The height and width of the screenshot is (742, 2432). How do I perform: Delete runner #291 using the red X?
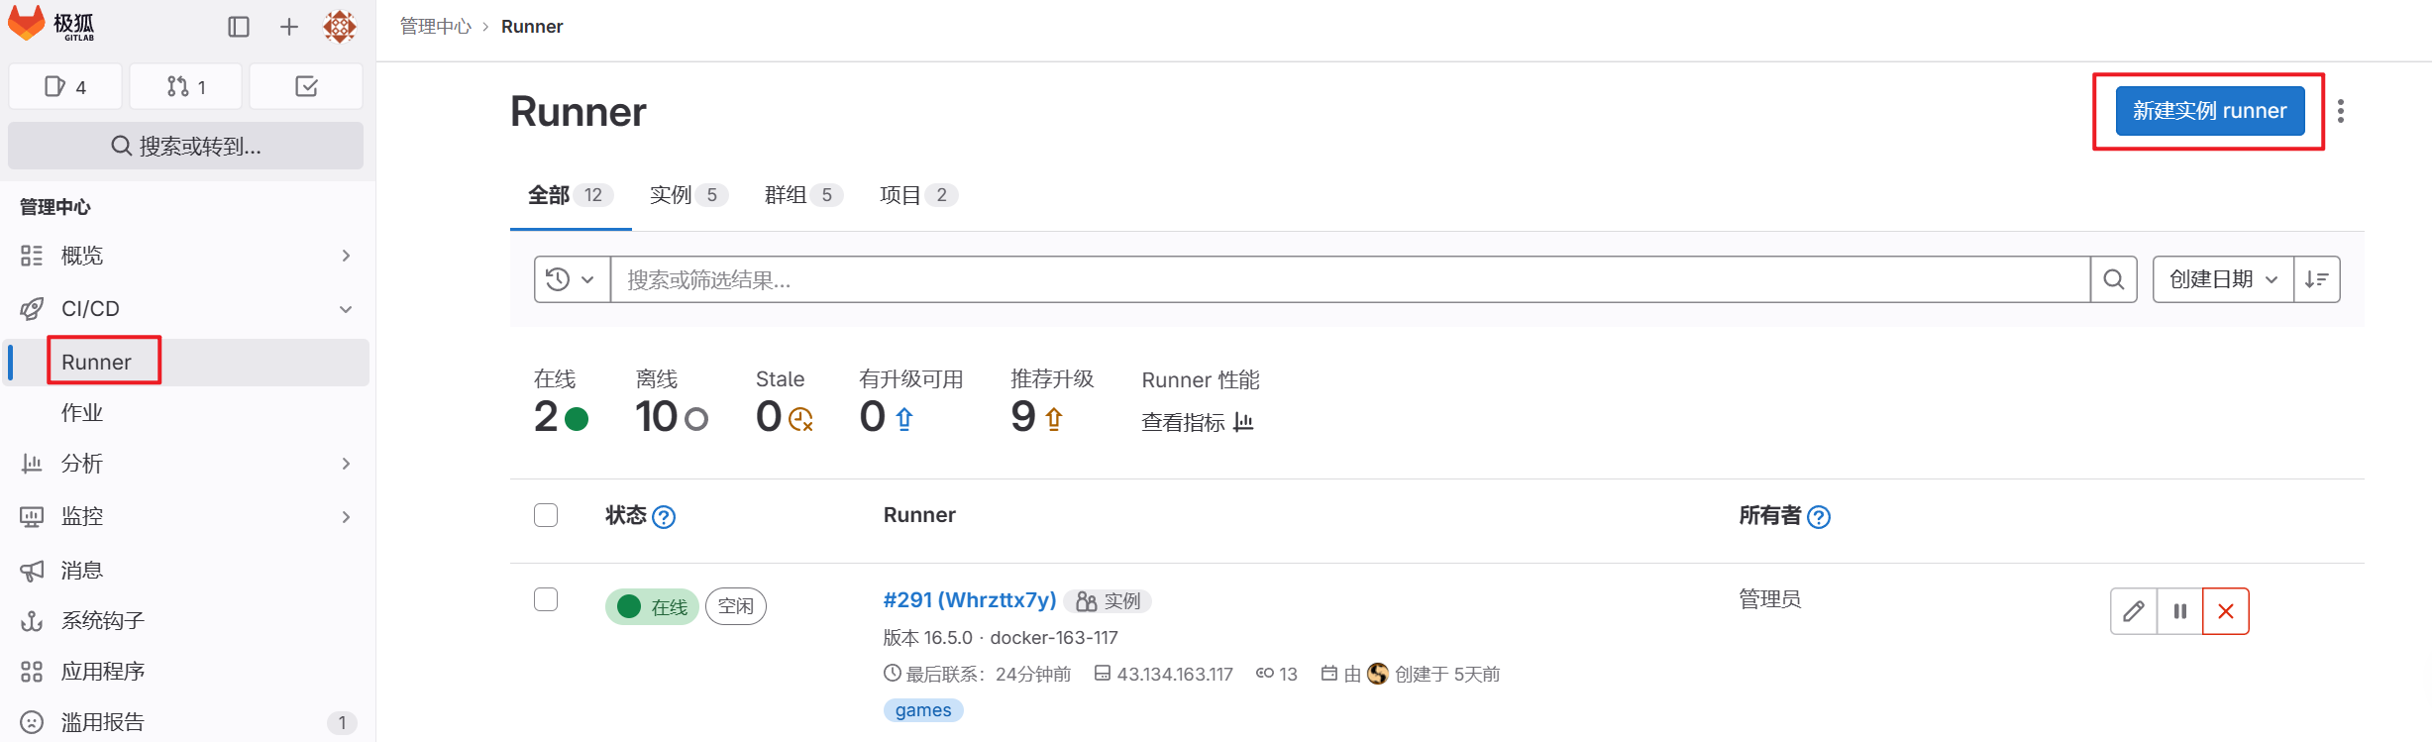point(2226,611)
